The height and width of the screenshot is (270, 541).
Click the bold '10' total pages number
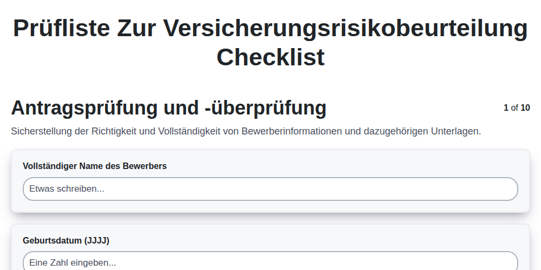[525, 108]
